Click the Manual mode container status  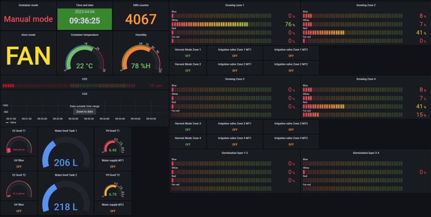28,19
